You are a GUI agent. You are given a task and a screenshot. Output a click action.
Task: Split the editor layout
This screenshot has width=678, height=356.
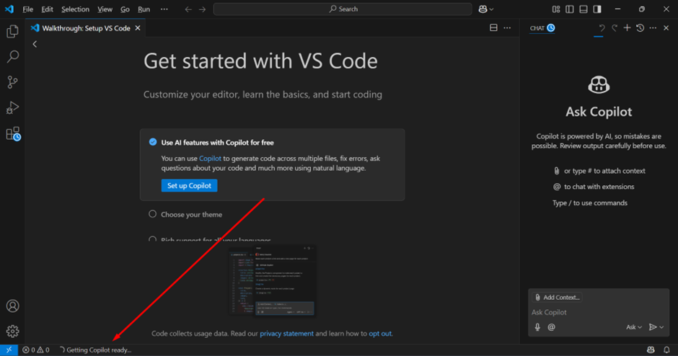(x=493, y=27)
